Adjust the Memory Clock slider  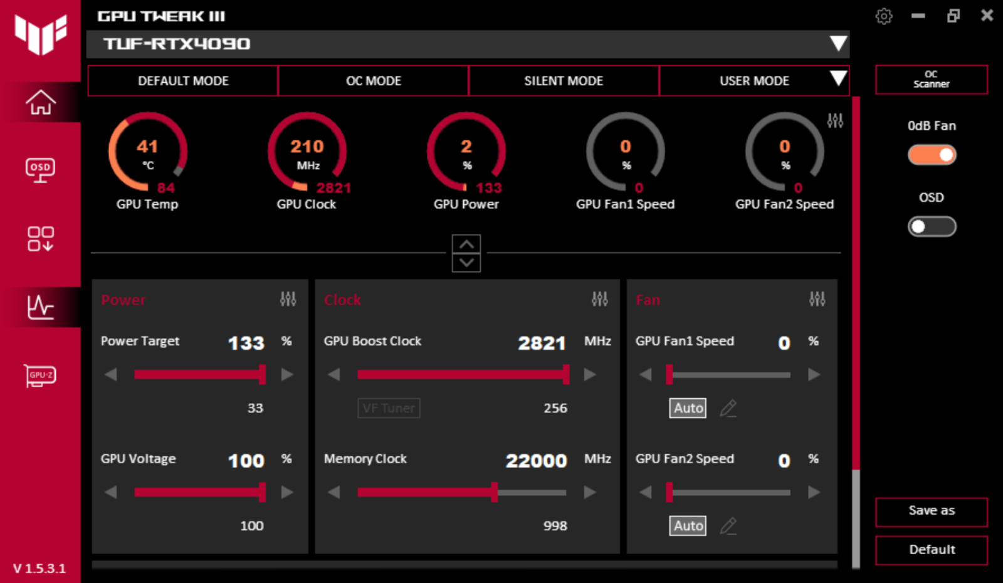[461, 492]
